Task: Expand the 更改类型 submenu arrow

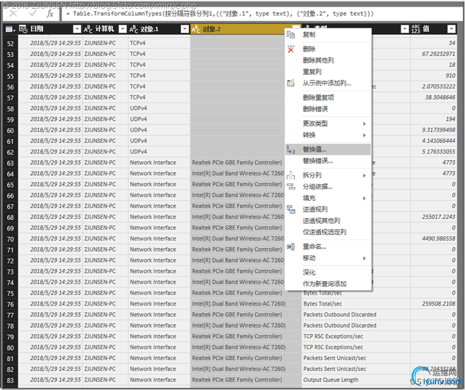Action: click(365, 124)
